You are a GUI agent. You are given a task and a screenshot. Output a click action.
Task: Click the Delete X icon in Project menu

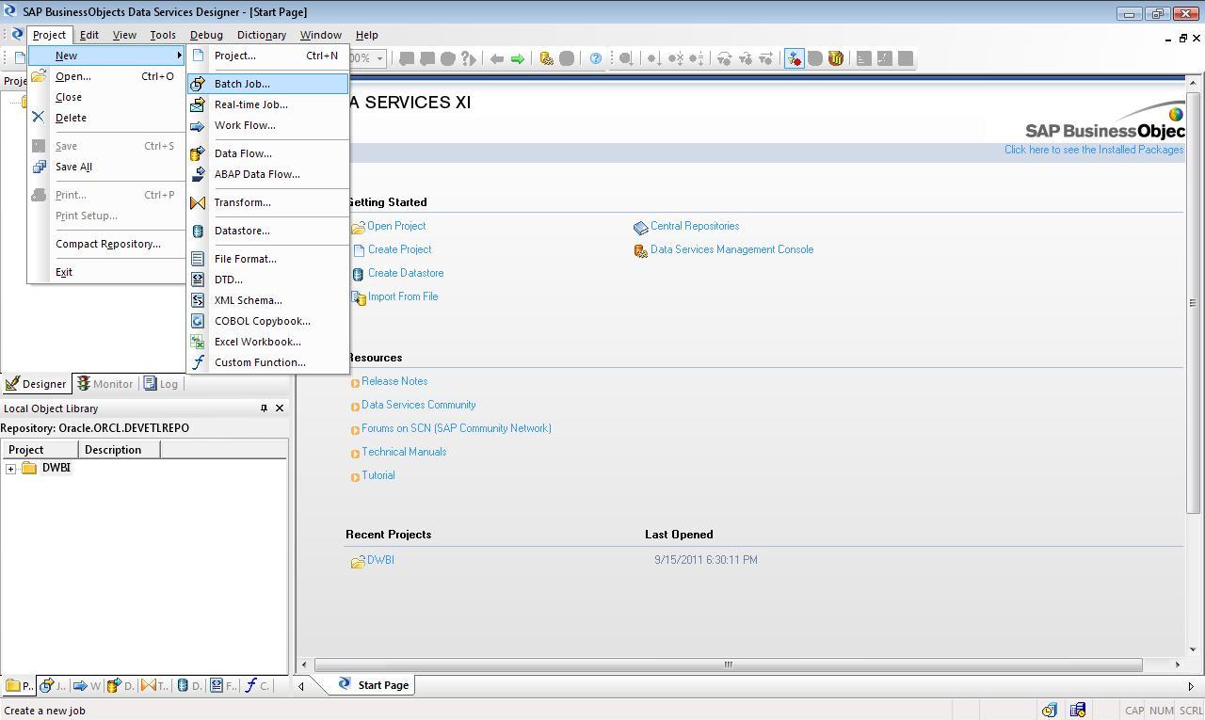point(39,118)
